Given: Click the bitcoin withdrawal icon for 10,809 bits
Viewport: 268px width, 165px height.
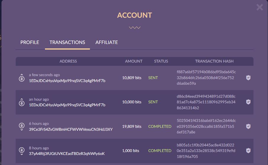Looking at the screenshot, I should pos(22,78).
